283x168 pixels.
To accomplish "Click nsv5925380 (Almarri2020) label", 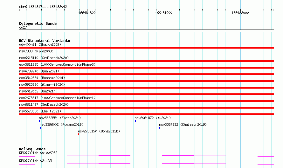I will [x=42, y=84].
